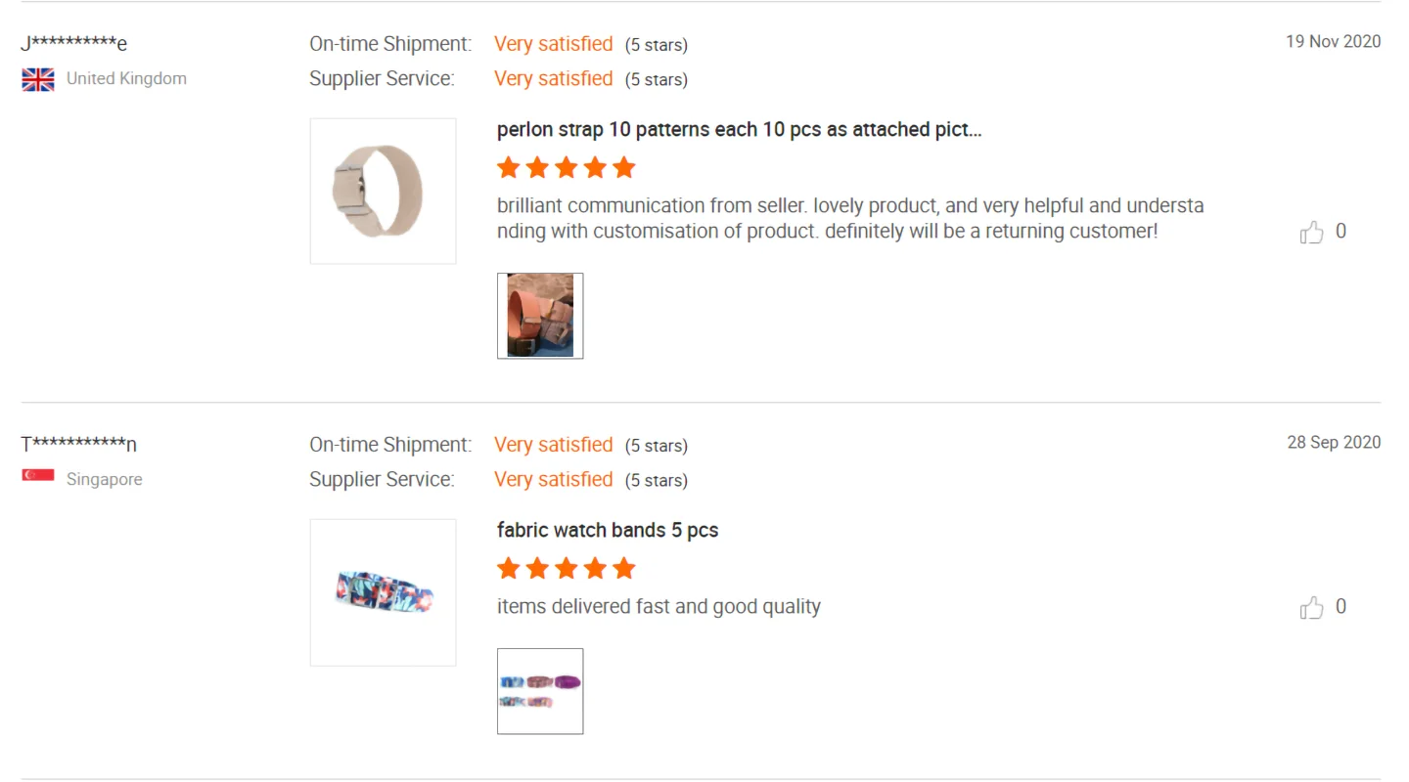
Task: Click reviewer name T***********n
Action: 78,445
